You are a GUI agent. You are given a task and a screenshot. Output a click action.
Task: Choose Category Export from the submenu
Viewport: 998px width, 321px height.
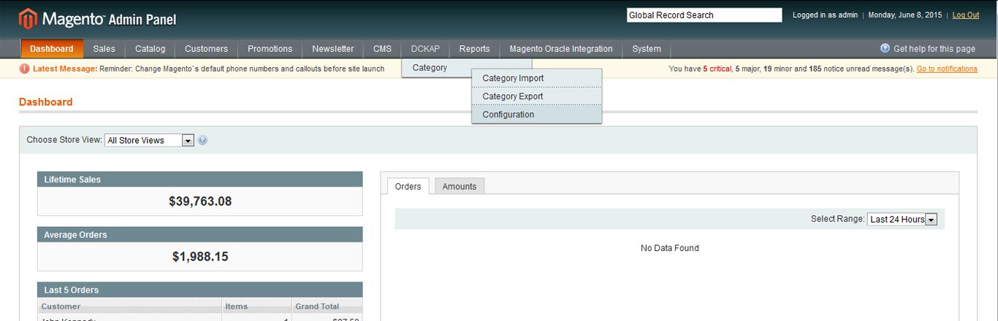[x=536, y=96]
